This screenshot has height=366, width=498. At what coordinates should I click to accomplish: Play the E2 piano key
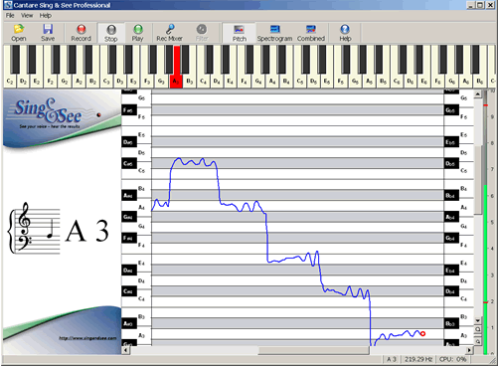click(37, 82)
